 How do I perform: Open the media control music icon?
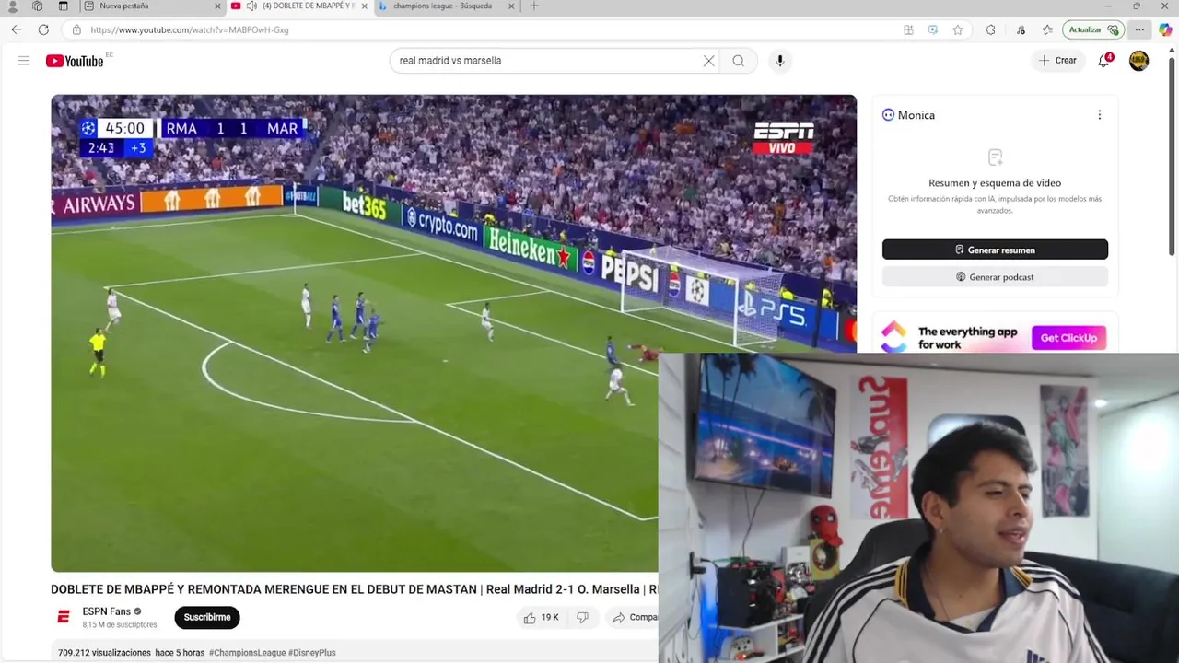tap(1021, 29)
